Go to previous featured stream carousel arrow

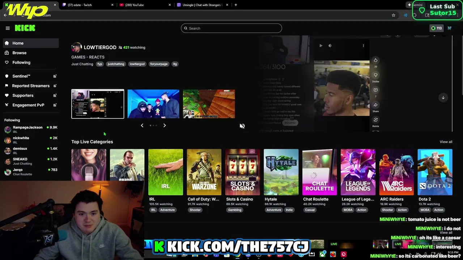pyautogui.click(x=142, y=125)
